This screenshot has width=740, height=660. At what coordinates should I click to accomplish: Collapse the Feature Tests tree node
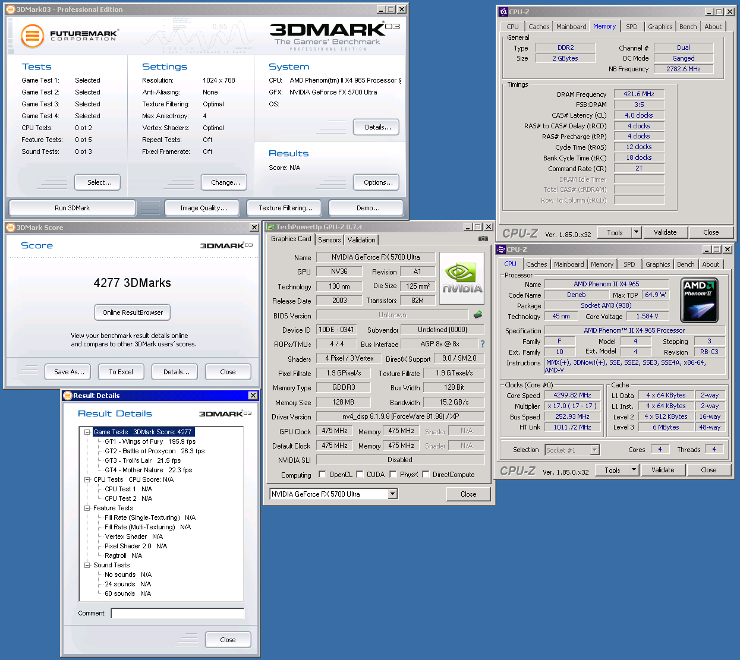[87, 508]
